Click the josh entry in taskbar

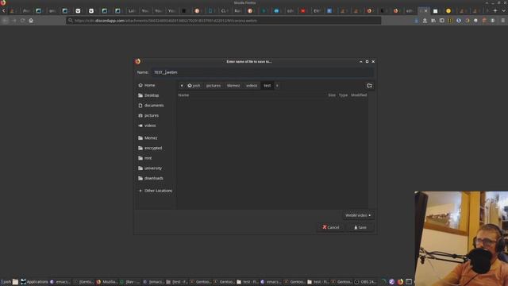(x=6, y=282)
